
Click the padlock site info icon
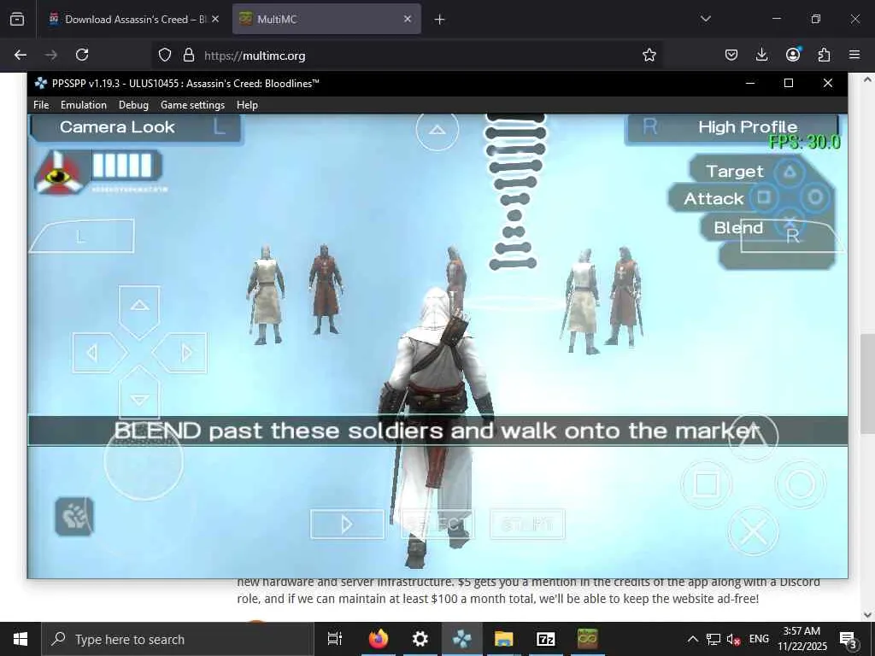click(189, 55)
